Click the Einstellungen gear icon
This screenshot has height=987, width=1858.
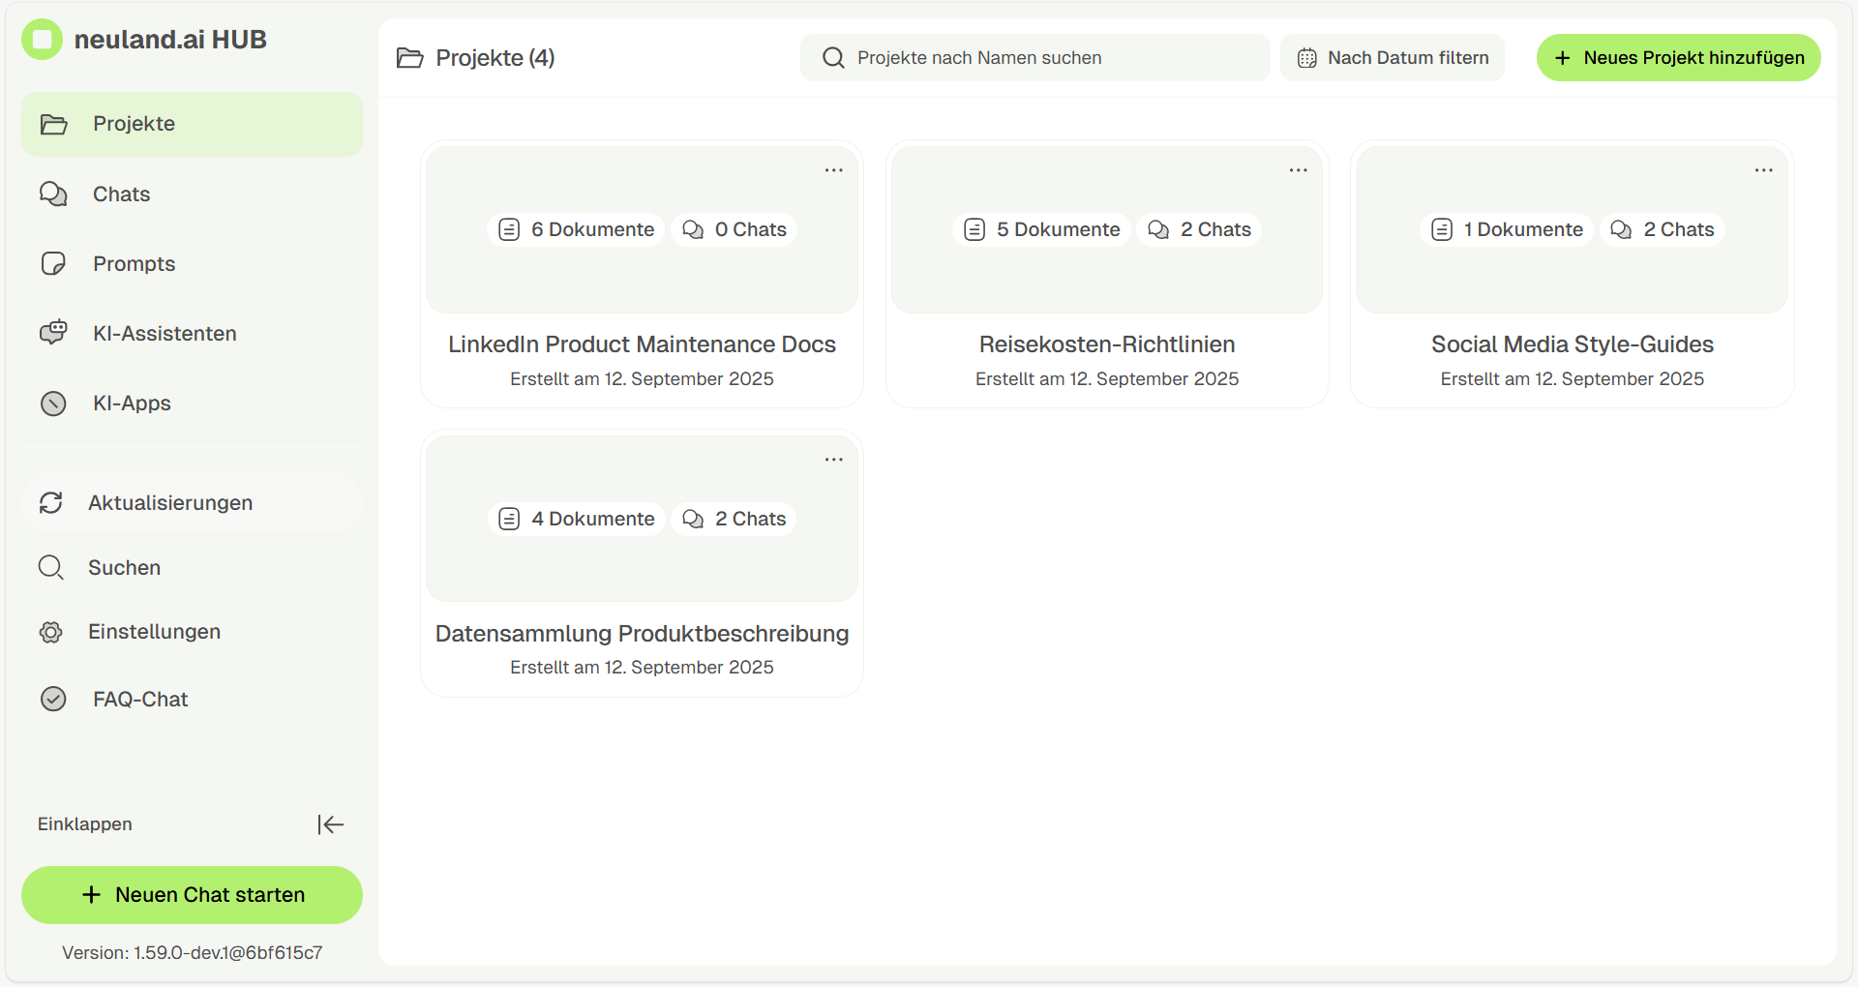coord(51,632)
